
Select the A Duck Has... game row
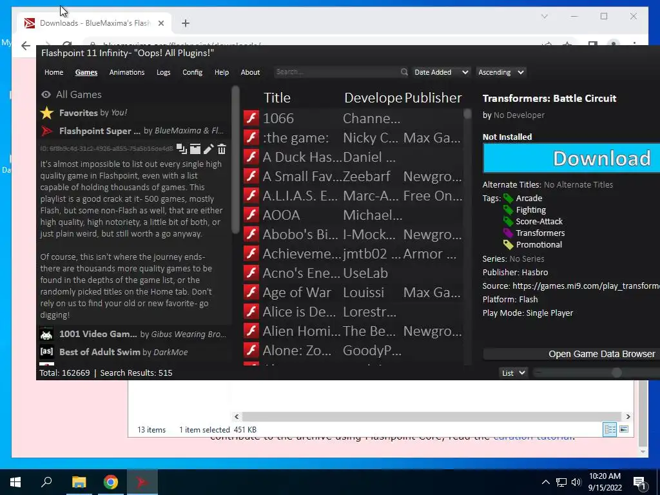coord(353,157)
